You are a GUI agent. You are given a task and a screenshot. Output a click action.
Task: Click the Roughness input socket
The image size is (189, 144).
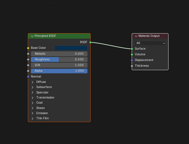tap(28, 59)
